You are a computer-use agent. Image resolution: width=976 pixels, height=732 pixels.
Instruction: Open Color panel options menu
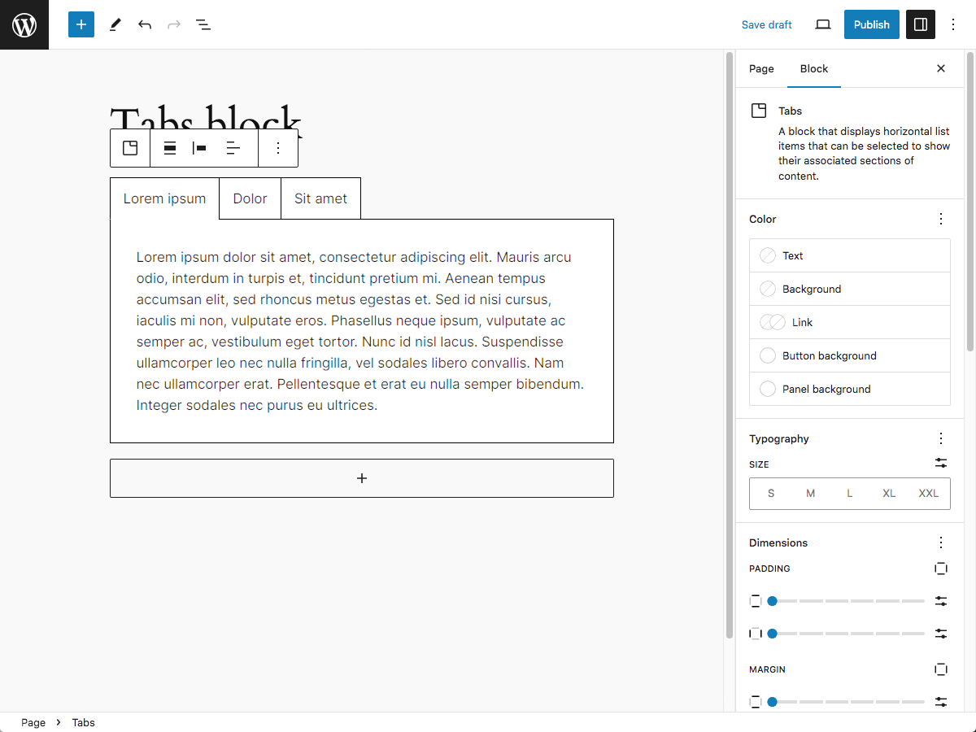click(941, 219)
